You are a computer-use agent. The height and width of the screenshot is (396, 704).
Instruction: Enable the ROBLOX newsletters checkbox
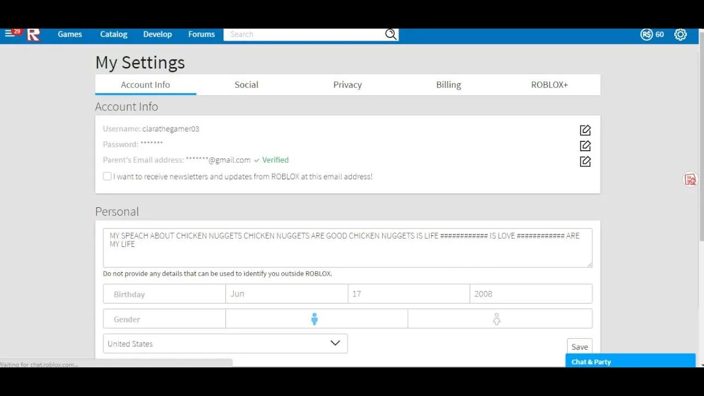click(x=107, y=177)
